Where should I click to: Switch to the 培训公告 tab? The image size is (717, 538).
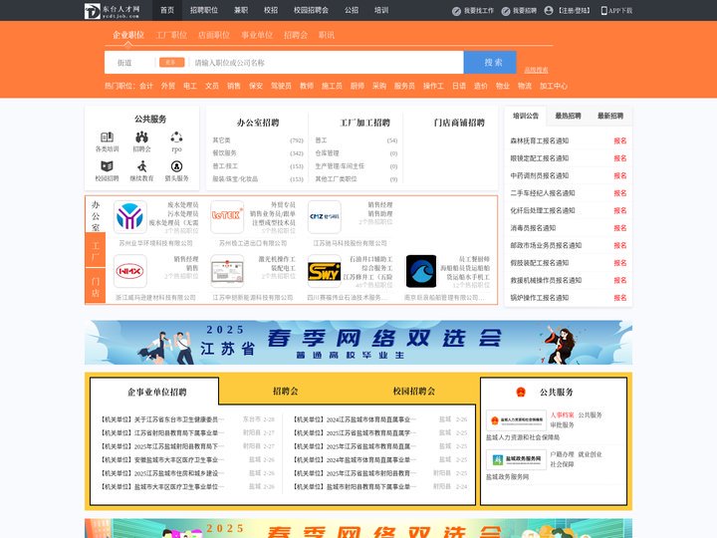tap(526, 116)
